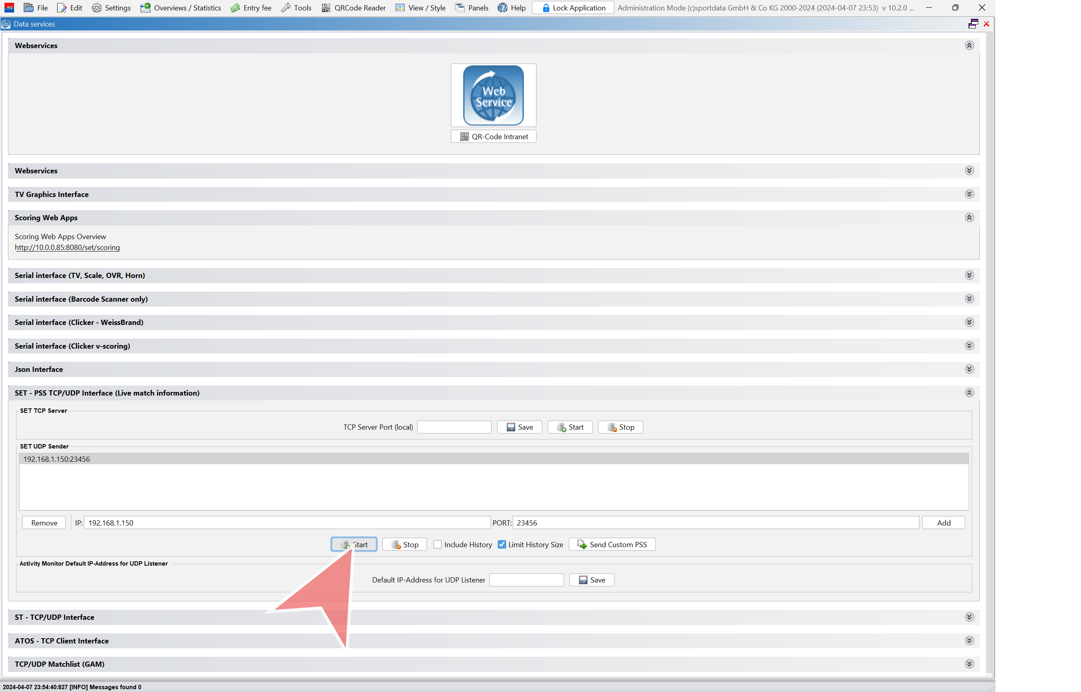Click the Lock Application padlock button
The height and width of the screenshot is (692, 1081).
pos(573,8)
